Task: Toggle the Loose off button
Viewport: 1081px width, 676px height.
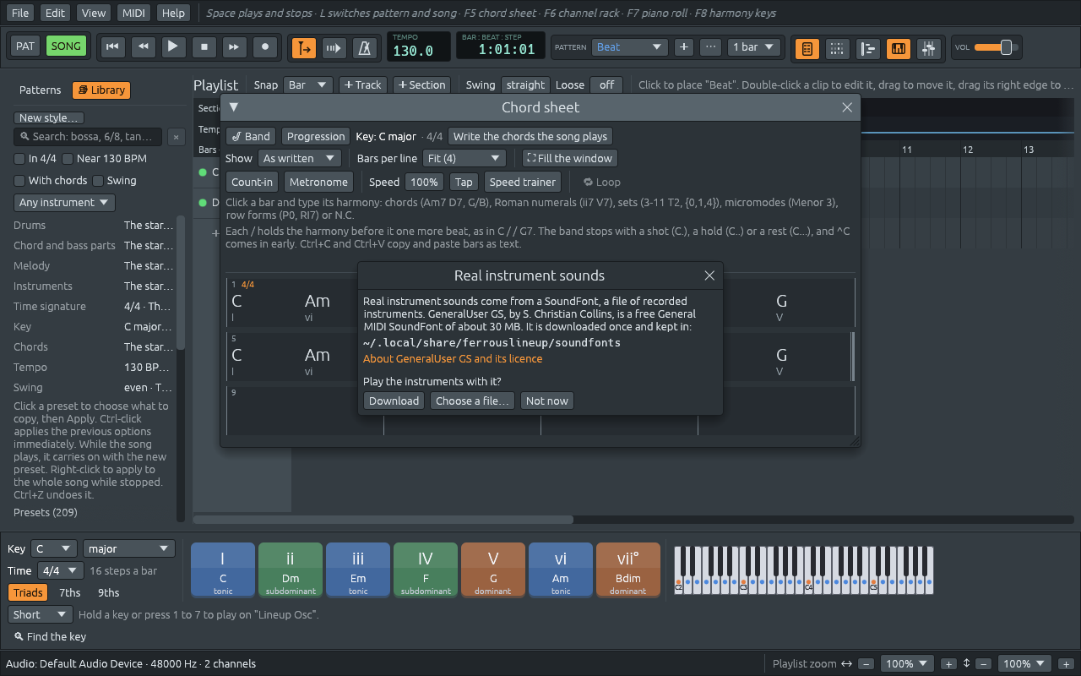Action: click(606, 85)
